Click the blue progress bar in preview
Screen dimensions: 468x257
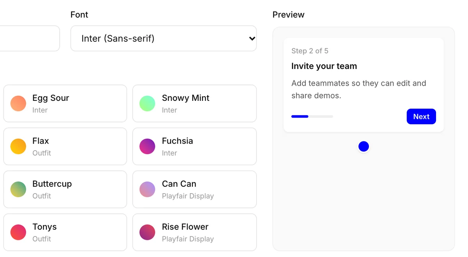(x=312, y=116)
